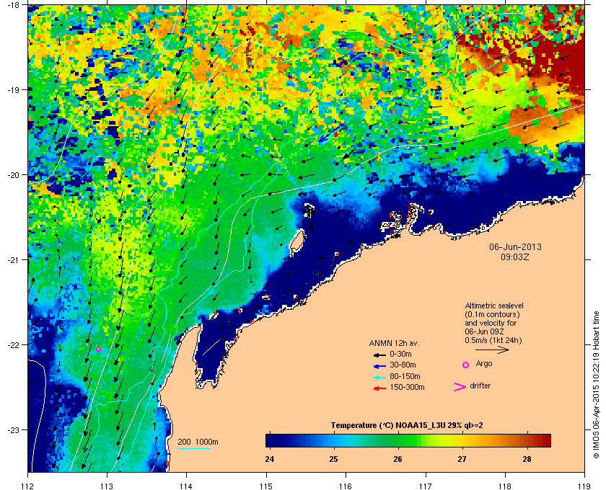
Task: Click the longitude axis label '113'
Action: 107,486
